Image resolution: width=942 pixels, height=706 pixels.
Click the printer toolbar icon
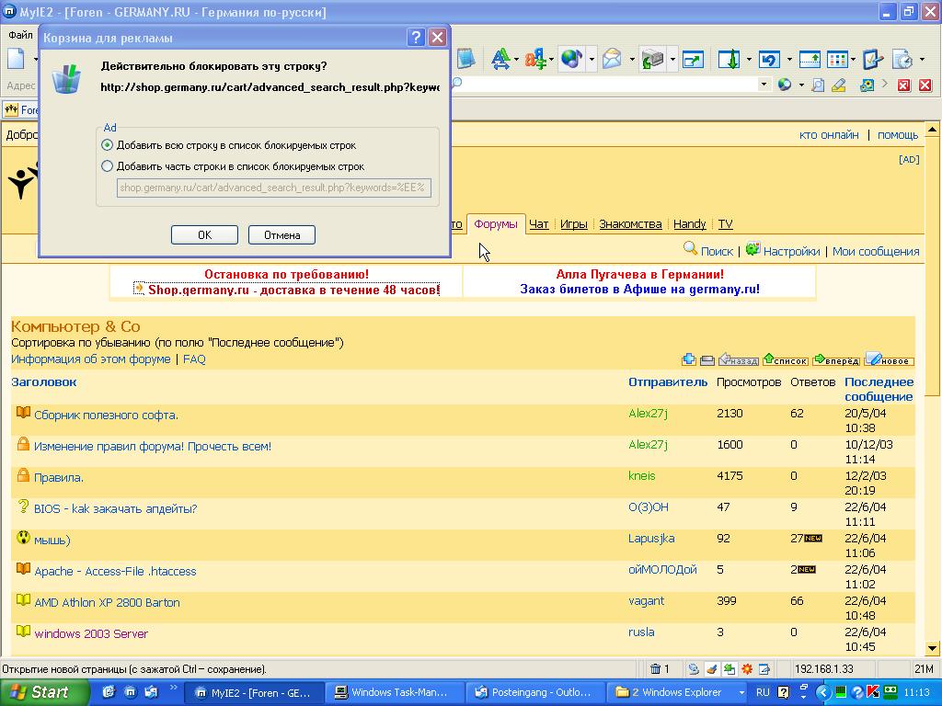click(652, 59)
